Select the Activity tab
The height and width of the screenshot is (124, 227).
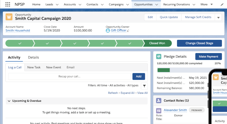[x=14, y=57]
